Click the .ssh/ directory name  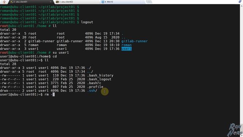92,91
